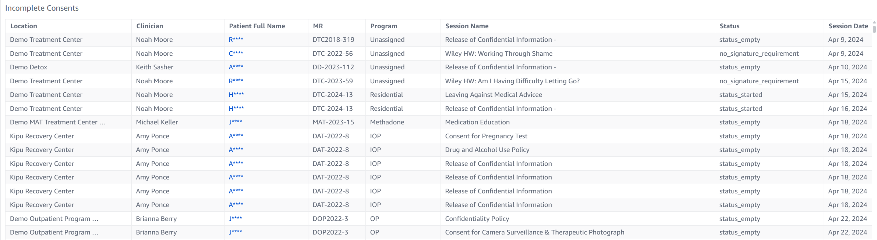Open patient A**** in Demo Detox row
The image size is (877, 240).
(x=236, y=67)
